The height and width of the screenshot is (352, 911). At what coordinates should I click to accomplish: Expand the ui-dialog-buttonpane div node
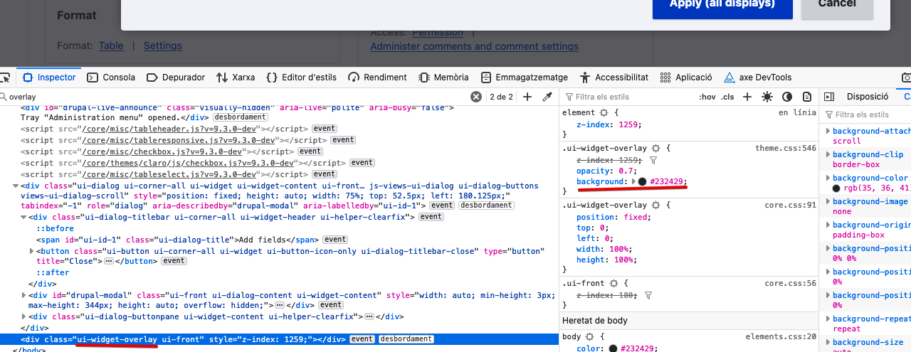[x=24, y=317]
